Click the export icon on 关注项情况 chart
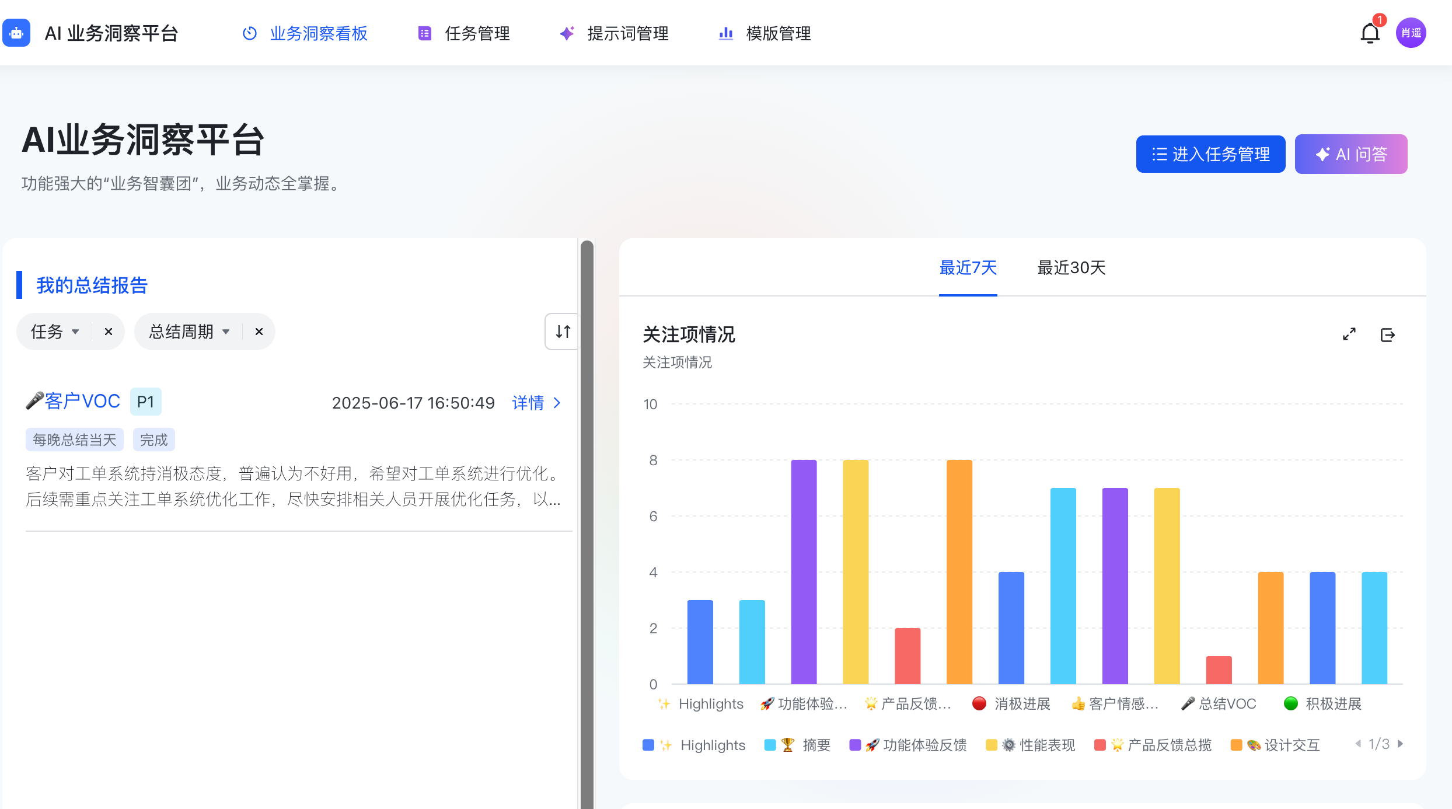The image size is (1452, 809). pos(1387,334)
